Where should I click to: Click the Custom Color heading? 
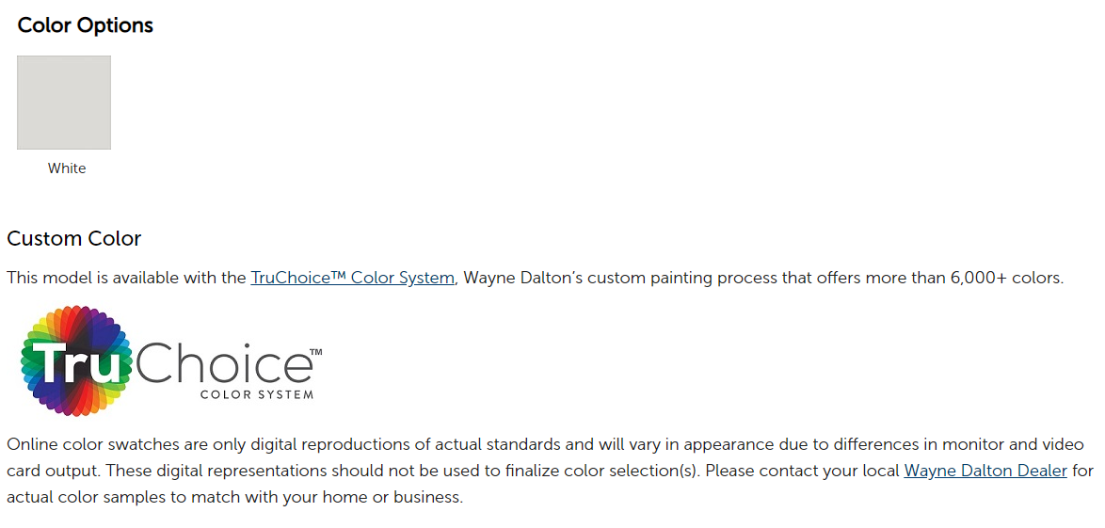click(74, 238)
